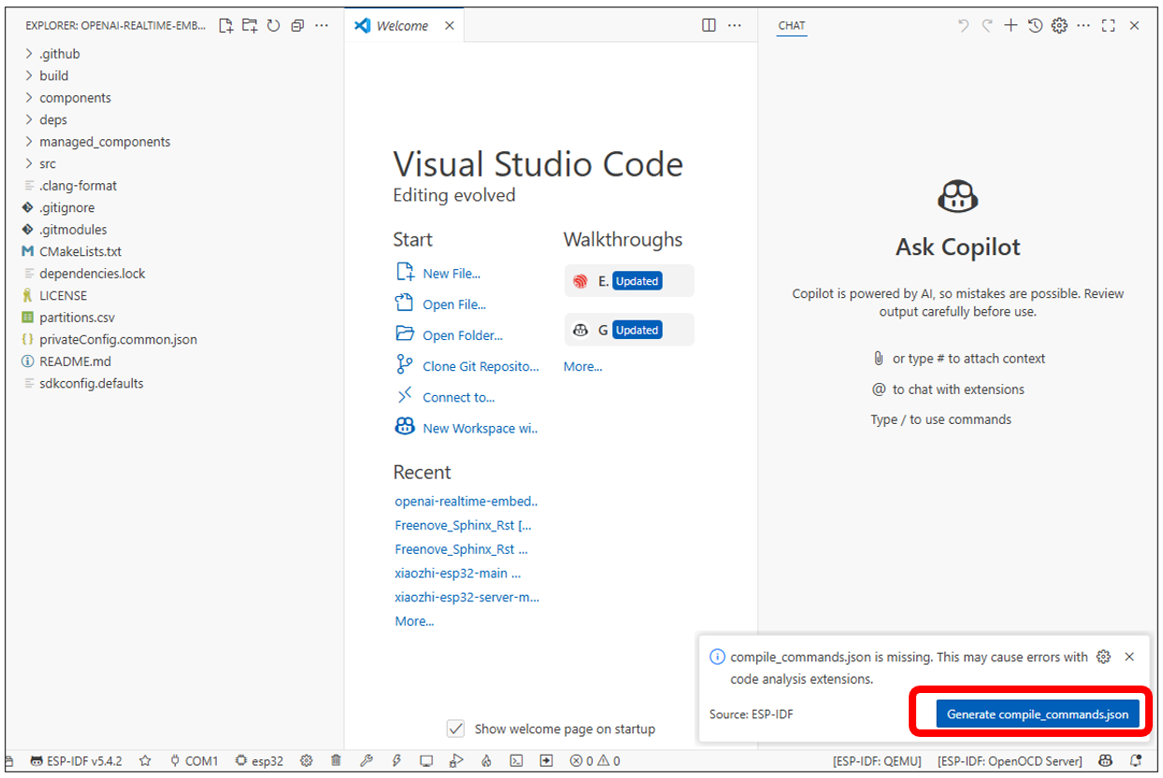Image resolution: width=1163 pixels, height=778 pixels.
Task: Click [ESP-IDF: QEMU] in status bar
Action: coord(877,761)
